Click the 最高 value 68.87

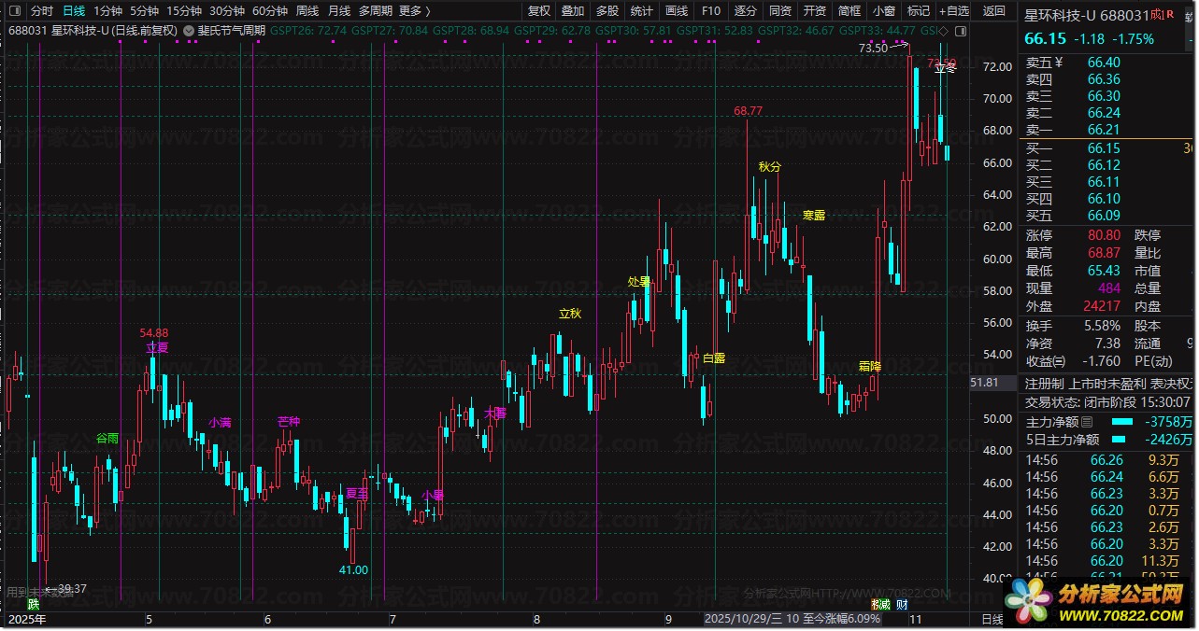pos(1104,253)
